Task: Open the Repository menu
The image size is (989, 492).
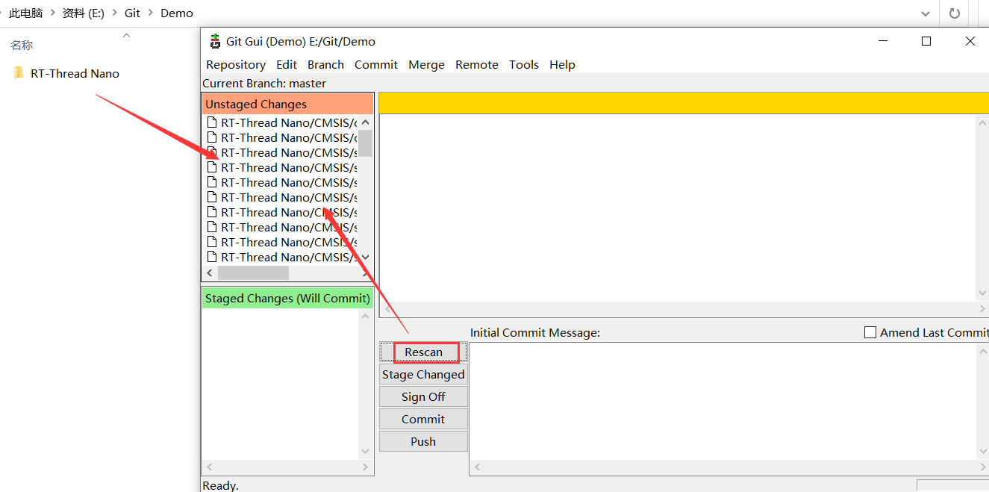Action: click(x=236, y=65)
